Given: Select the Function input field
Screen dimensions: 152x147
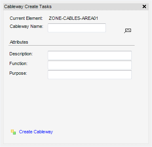Looking at the screenshot, I should pos(90,65).
